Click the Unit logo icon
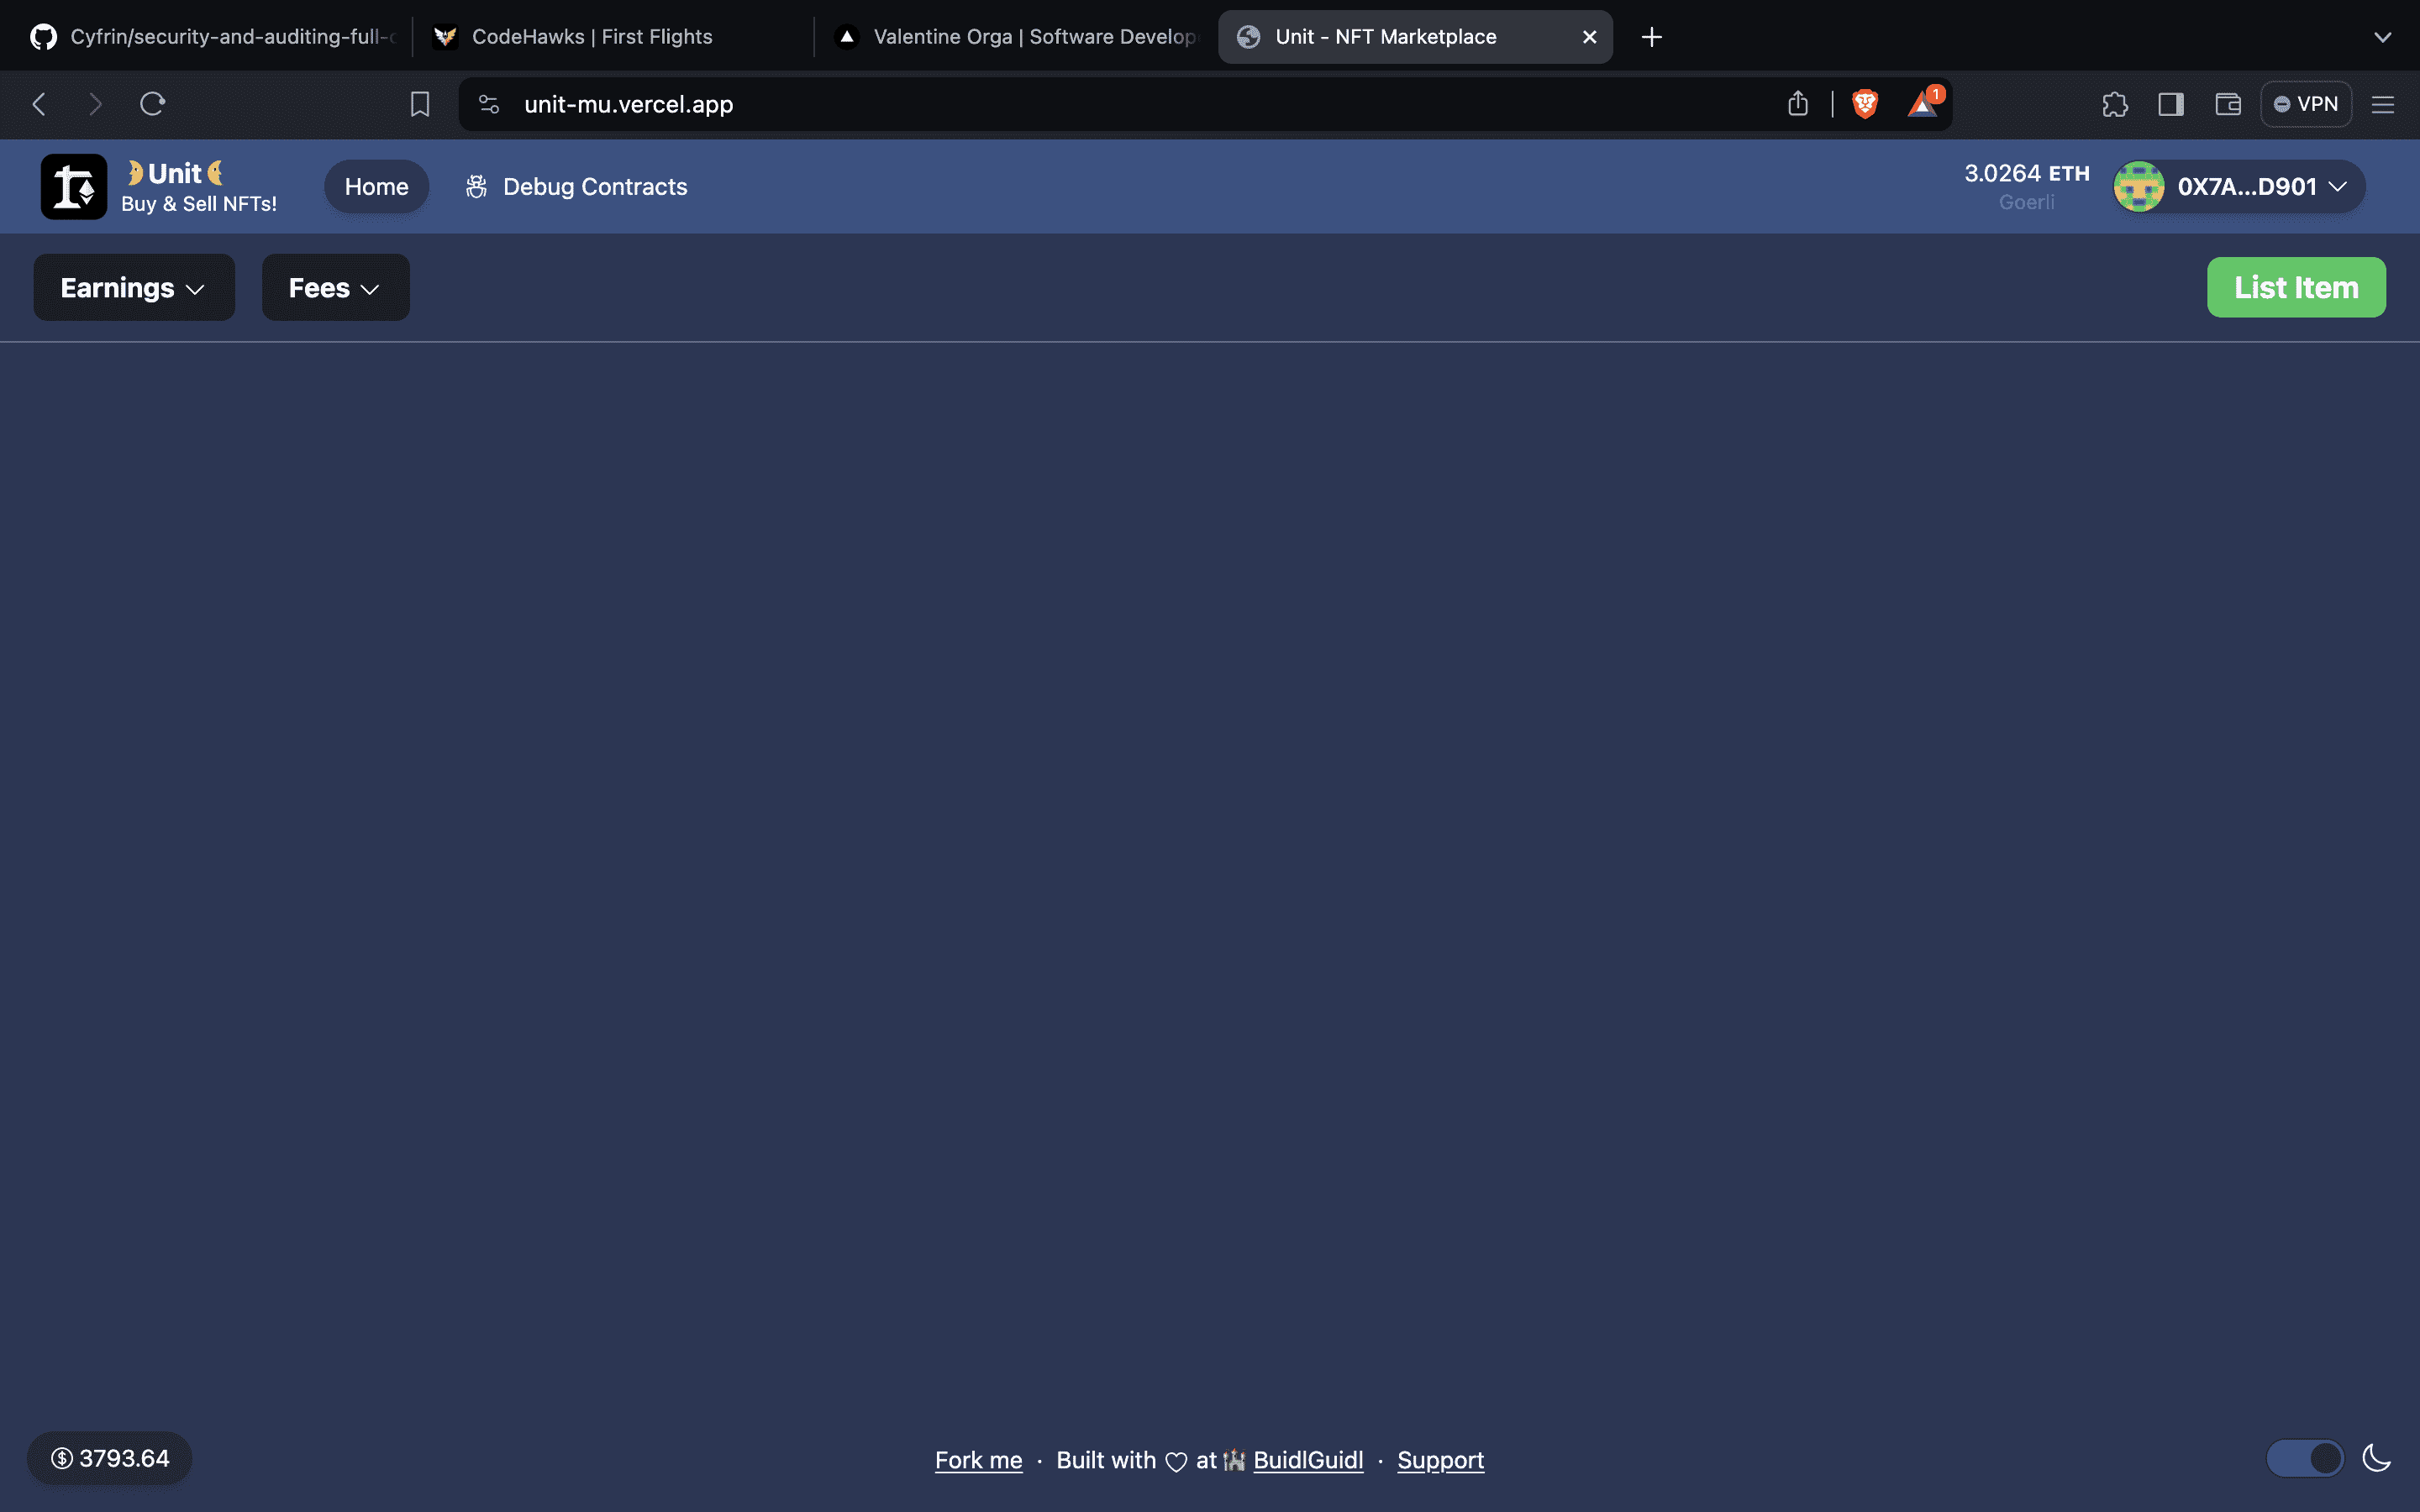This screenshot has width=2420, height=1512. pos(73,187)
